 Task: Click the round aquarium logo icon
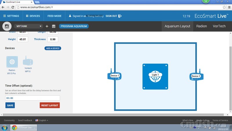point(7,26)
